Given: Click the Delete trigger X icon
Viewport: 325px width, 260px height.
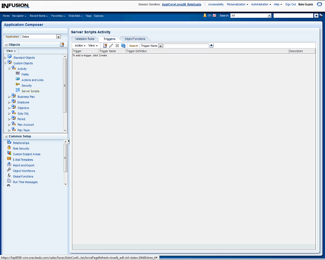Looking at the screenshot, I should [117, 46].
